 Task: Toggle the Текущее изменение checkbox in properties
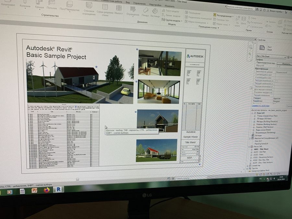point(276,80)
